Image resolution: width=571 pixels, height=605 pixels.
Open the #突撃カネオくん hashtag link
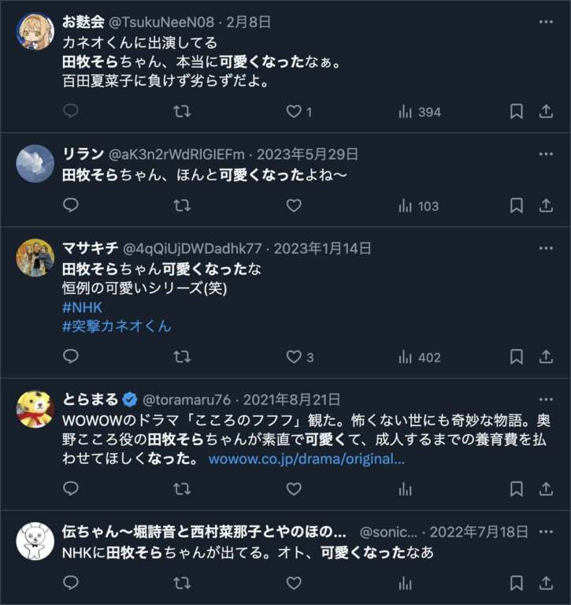[x=117, y=326]
